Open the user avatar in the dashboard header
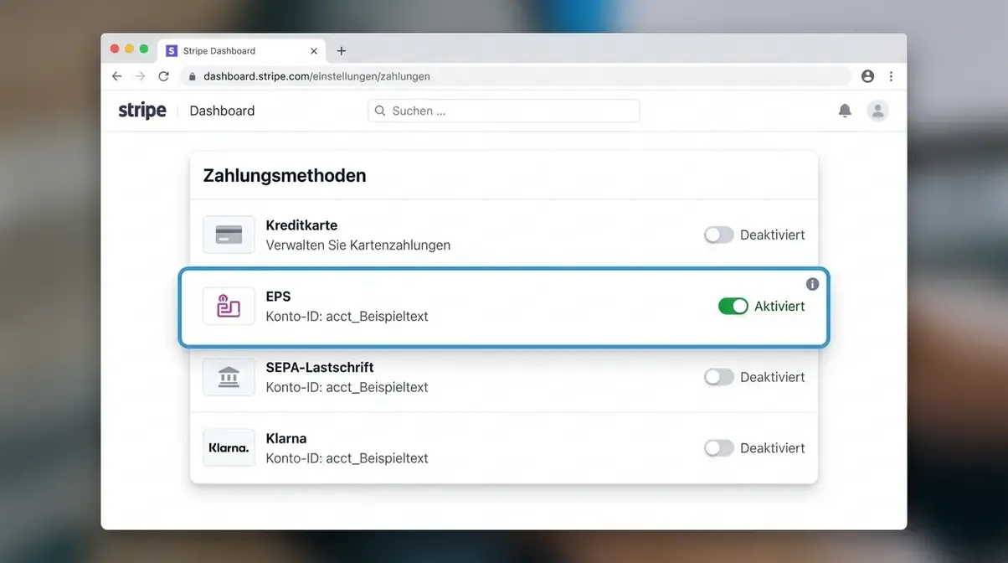The image size is (1008, 563). coord(877,111)
